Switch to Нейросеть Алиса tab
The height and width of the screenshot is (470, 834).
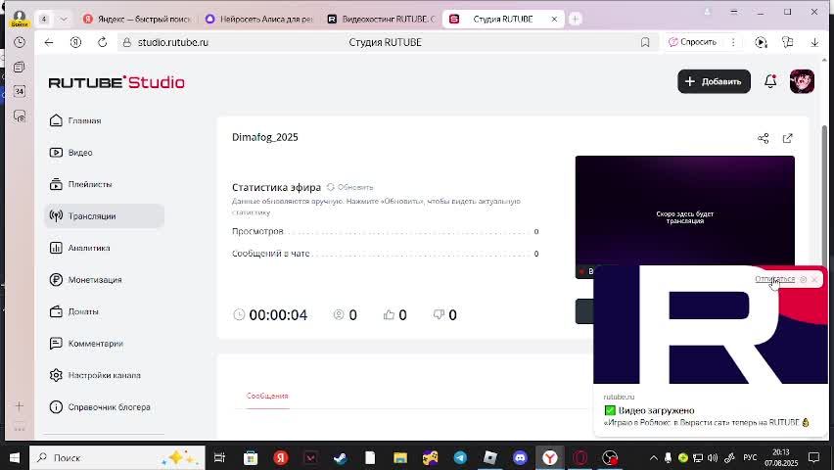(x=260, y=19)
